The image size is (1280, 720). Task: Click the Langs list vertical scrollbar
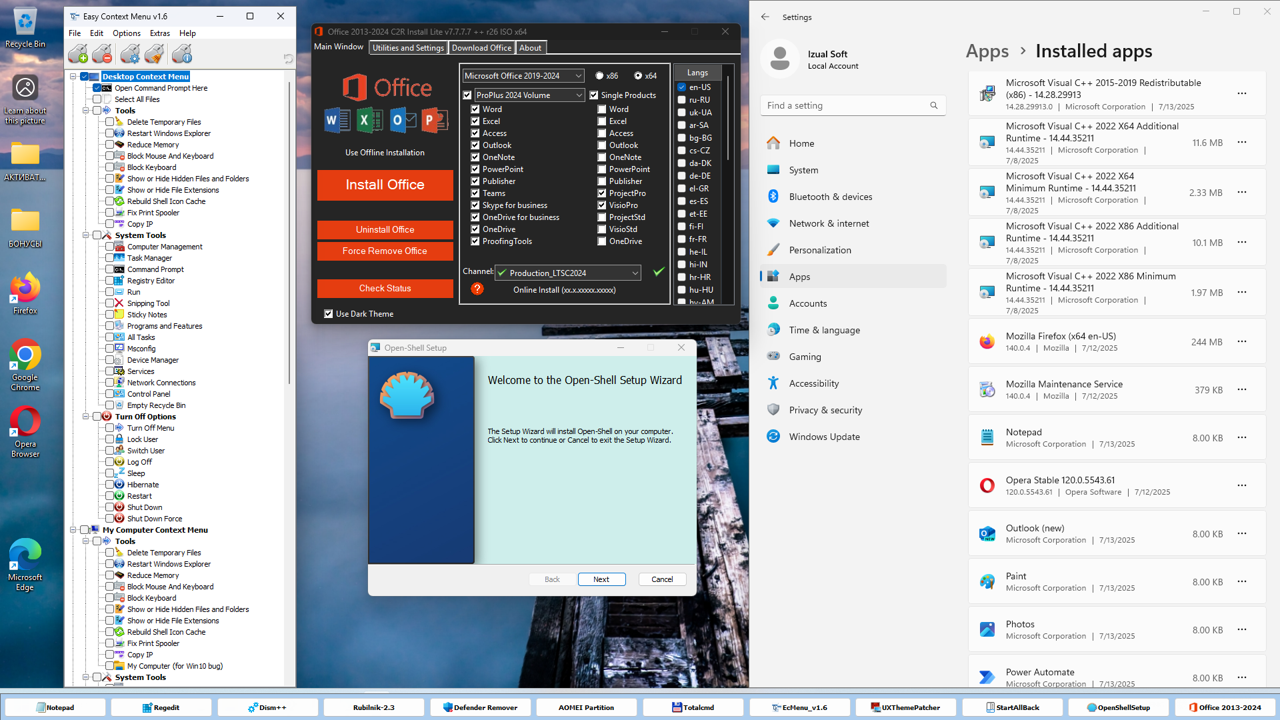(728, 119)
